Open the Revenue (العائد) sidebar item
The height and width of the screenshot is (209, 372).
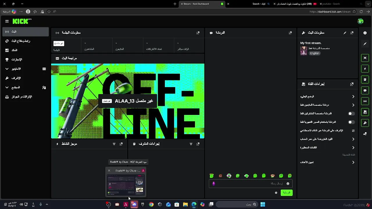26,50
